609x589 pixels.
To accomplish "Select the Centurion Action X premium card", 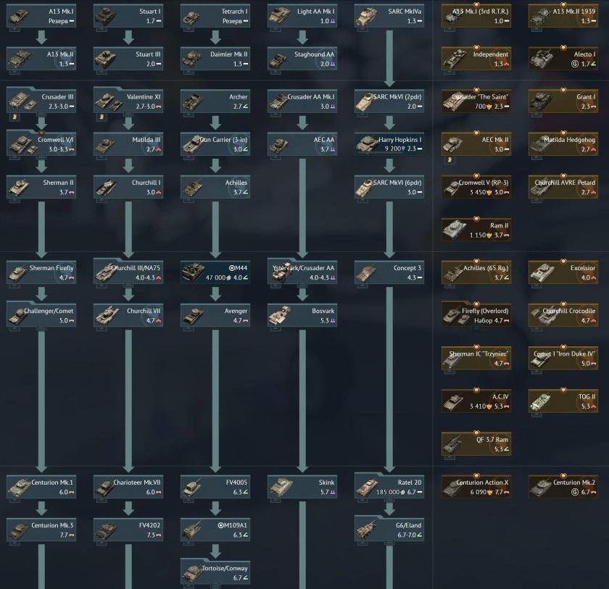I will (x=476, y=487).
